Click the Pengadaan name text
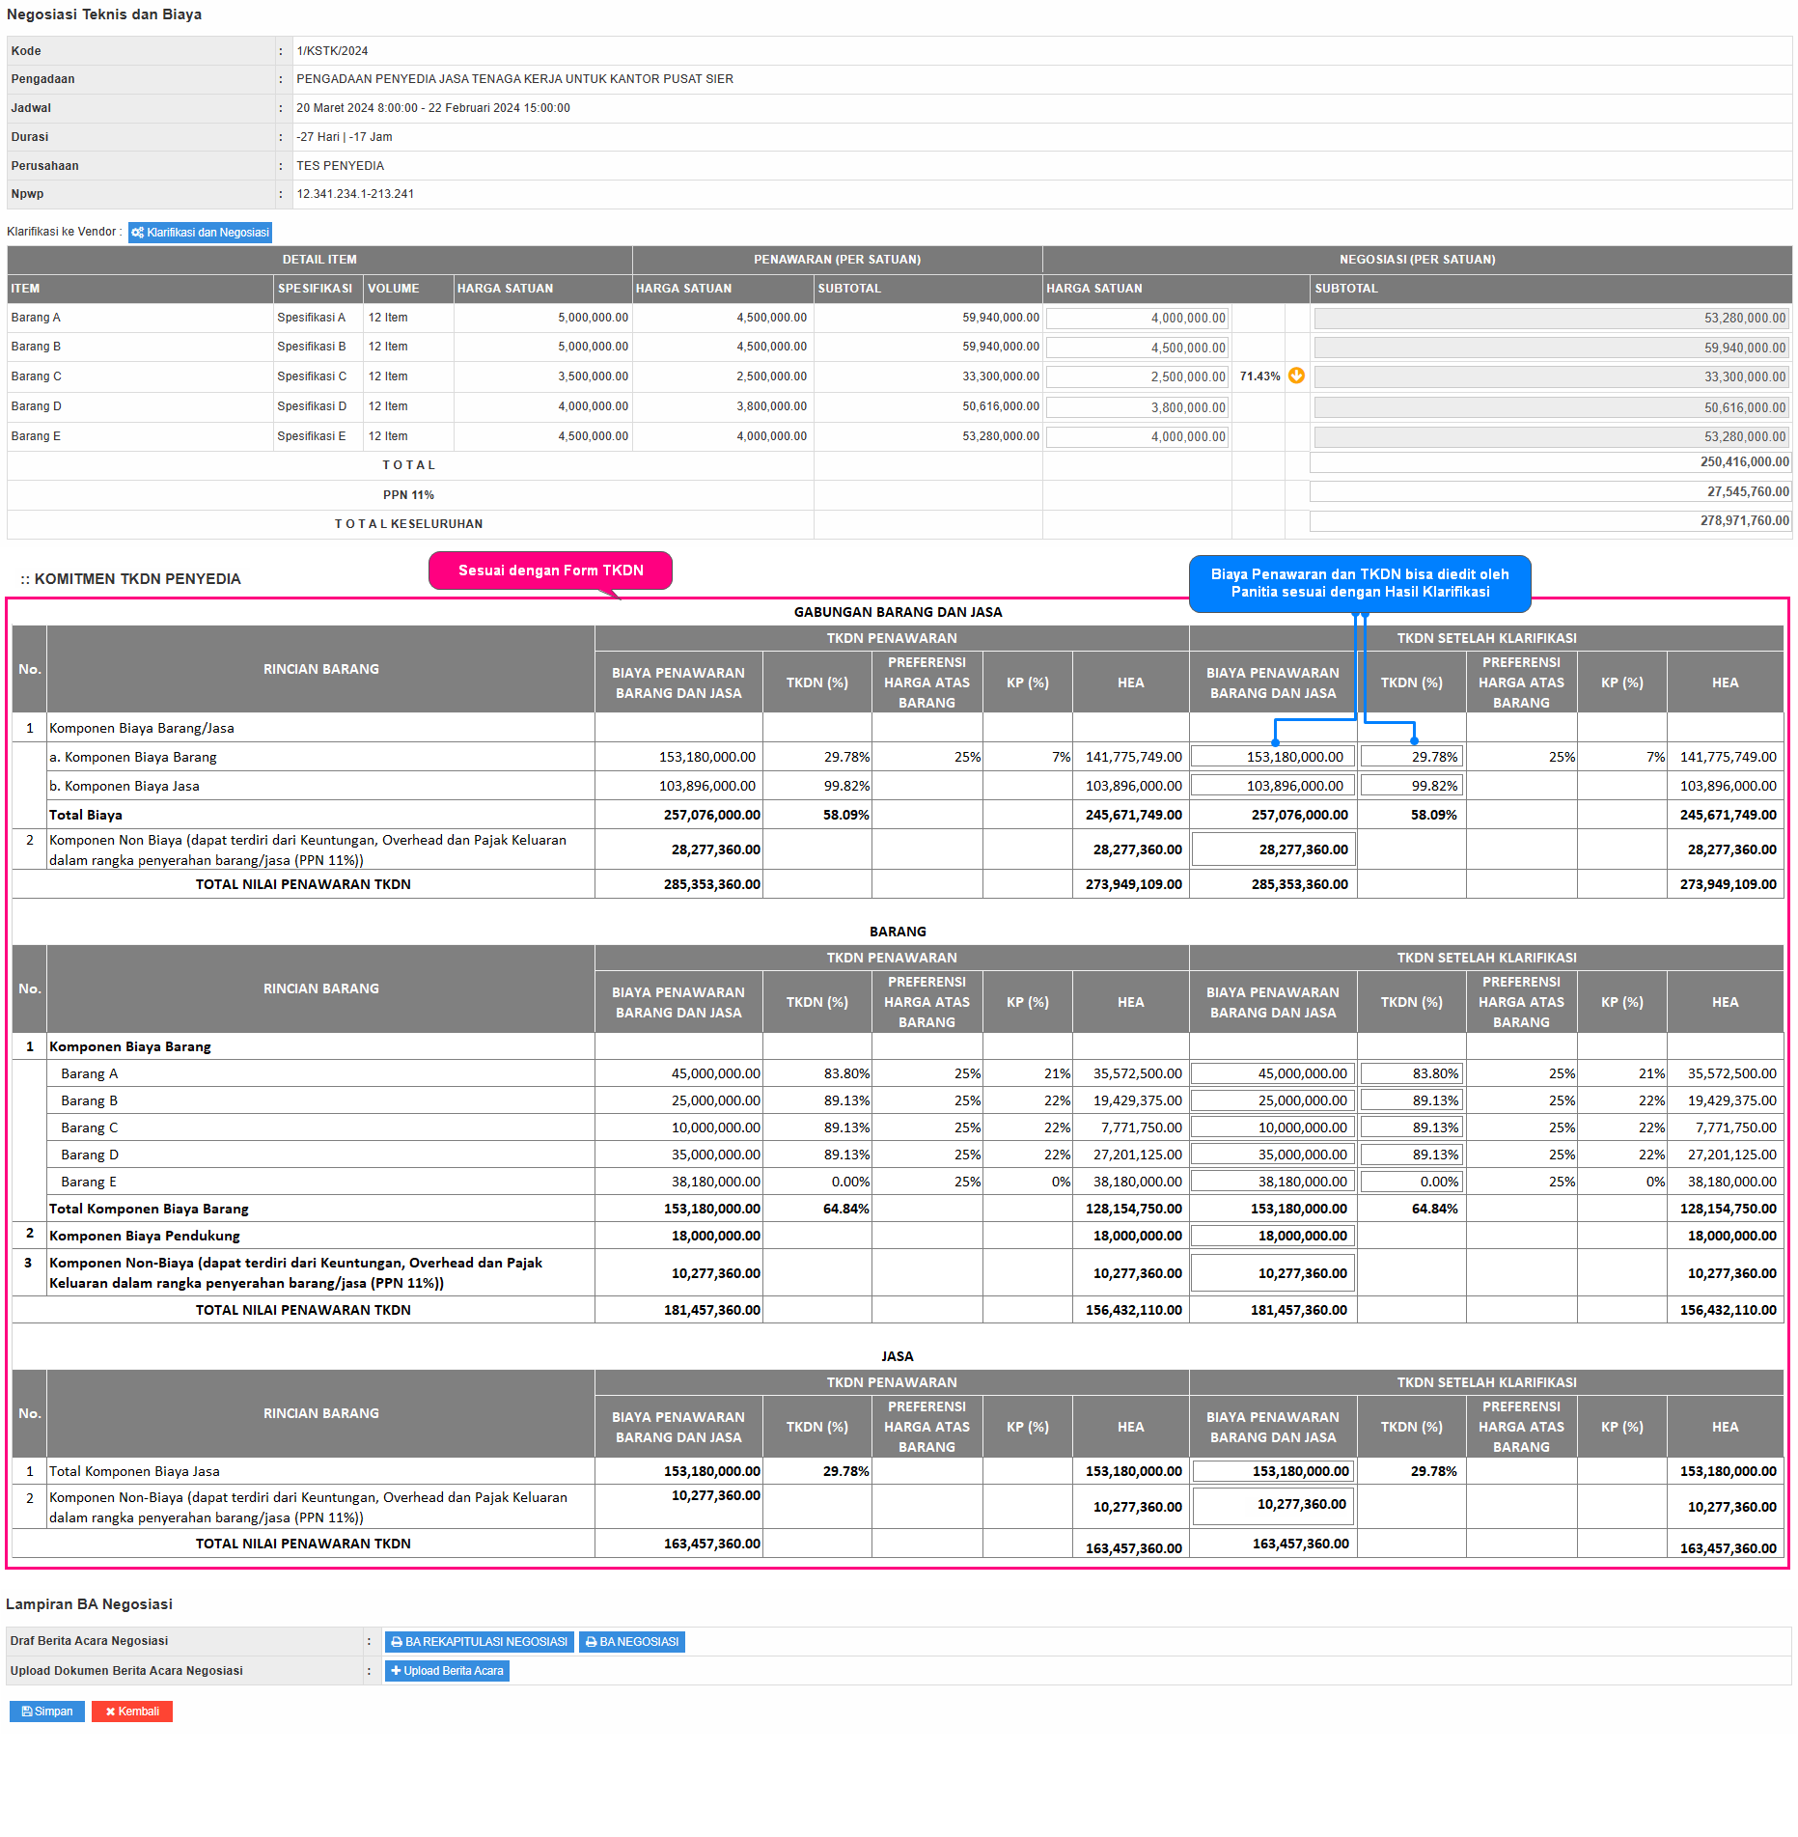The width and height of the screenshot is (1798, 1837). 514,79
